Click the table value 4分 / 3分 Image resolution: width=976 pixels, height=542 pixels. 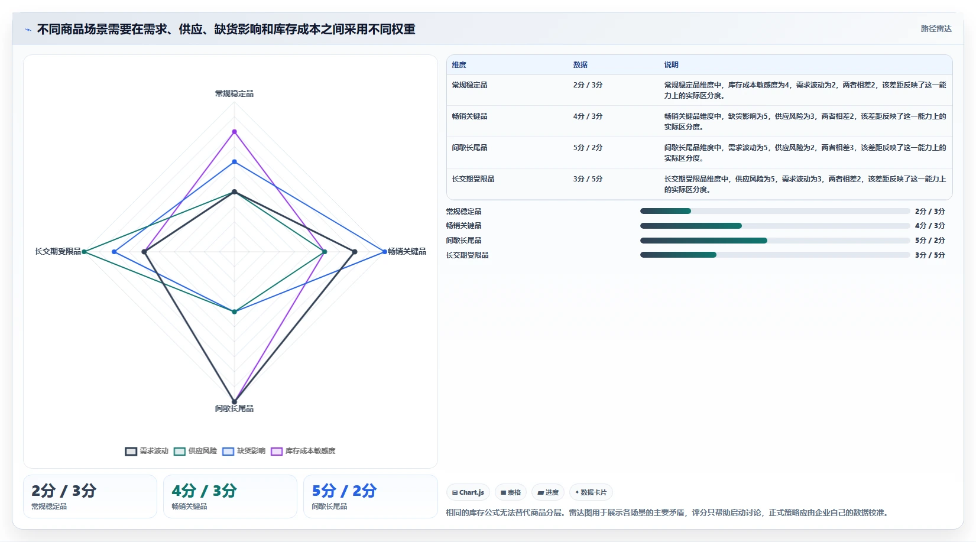pos(588,116)
